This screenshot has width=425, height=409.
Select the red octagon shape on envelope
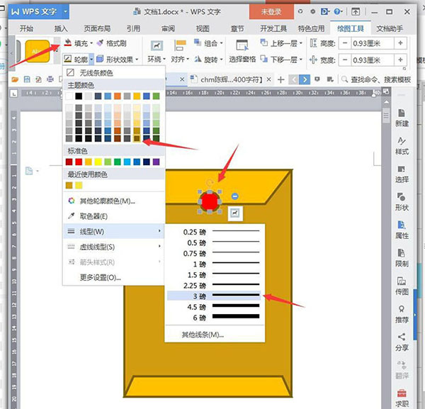point(210,201)
